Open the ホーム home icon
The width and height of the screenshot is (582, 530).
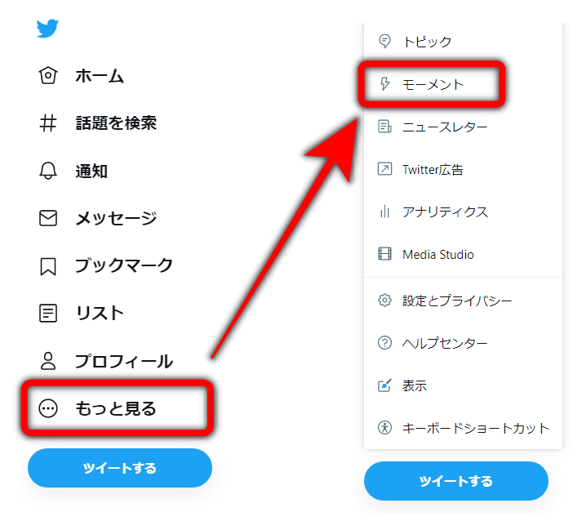coord(48,75)
